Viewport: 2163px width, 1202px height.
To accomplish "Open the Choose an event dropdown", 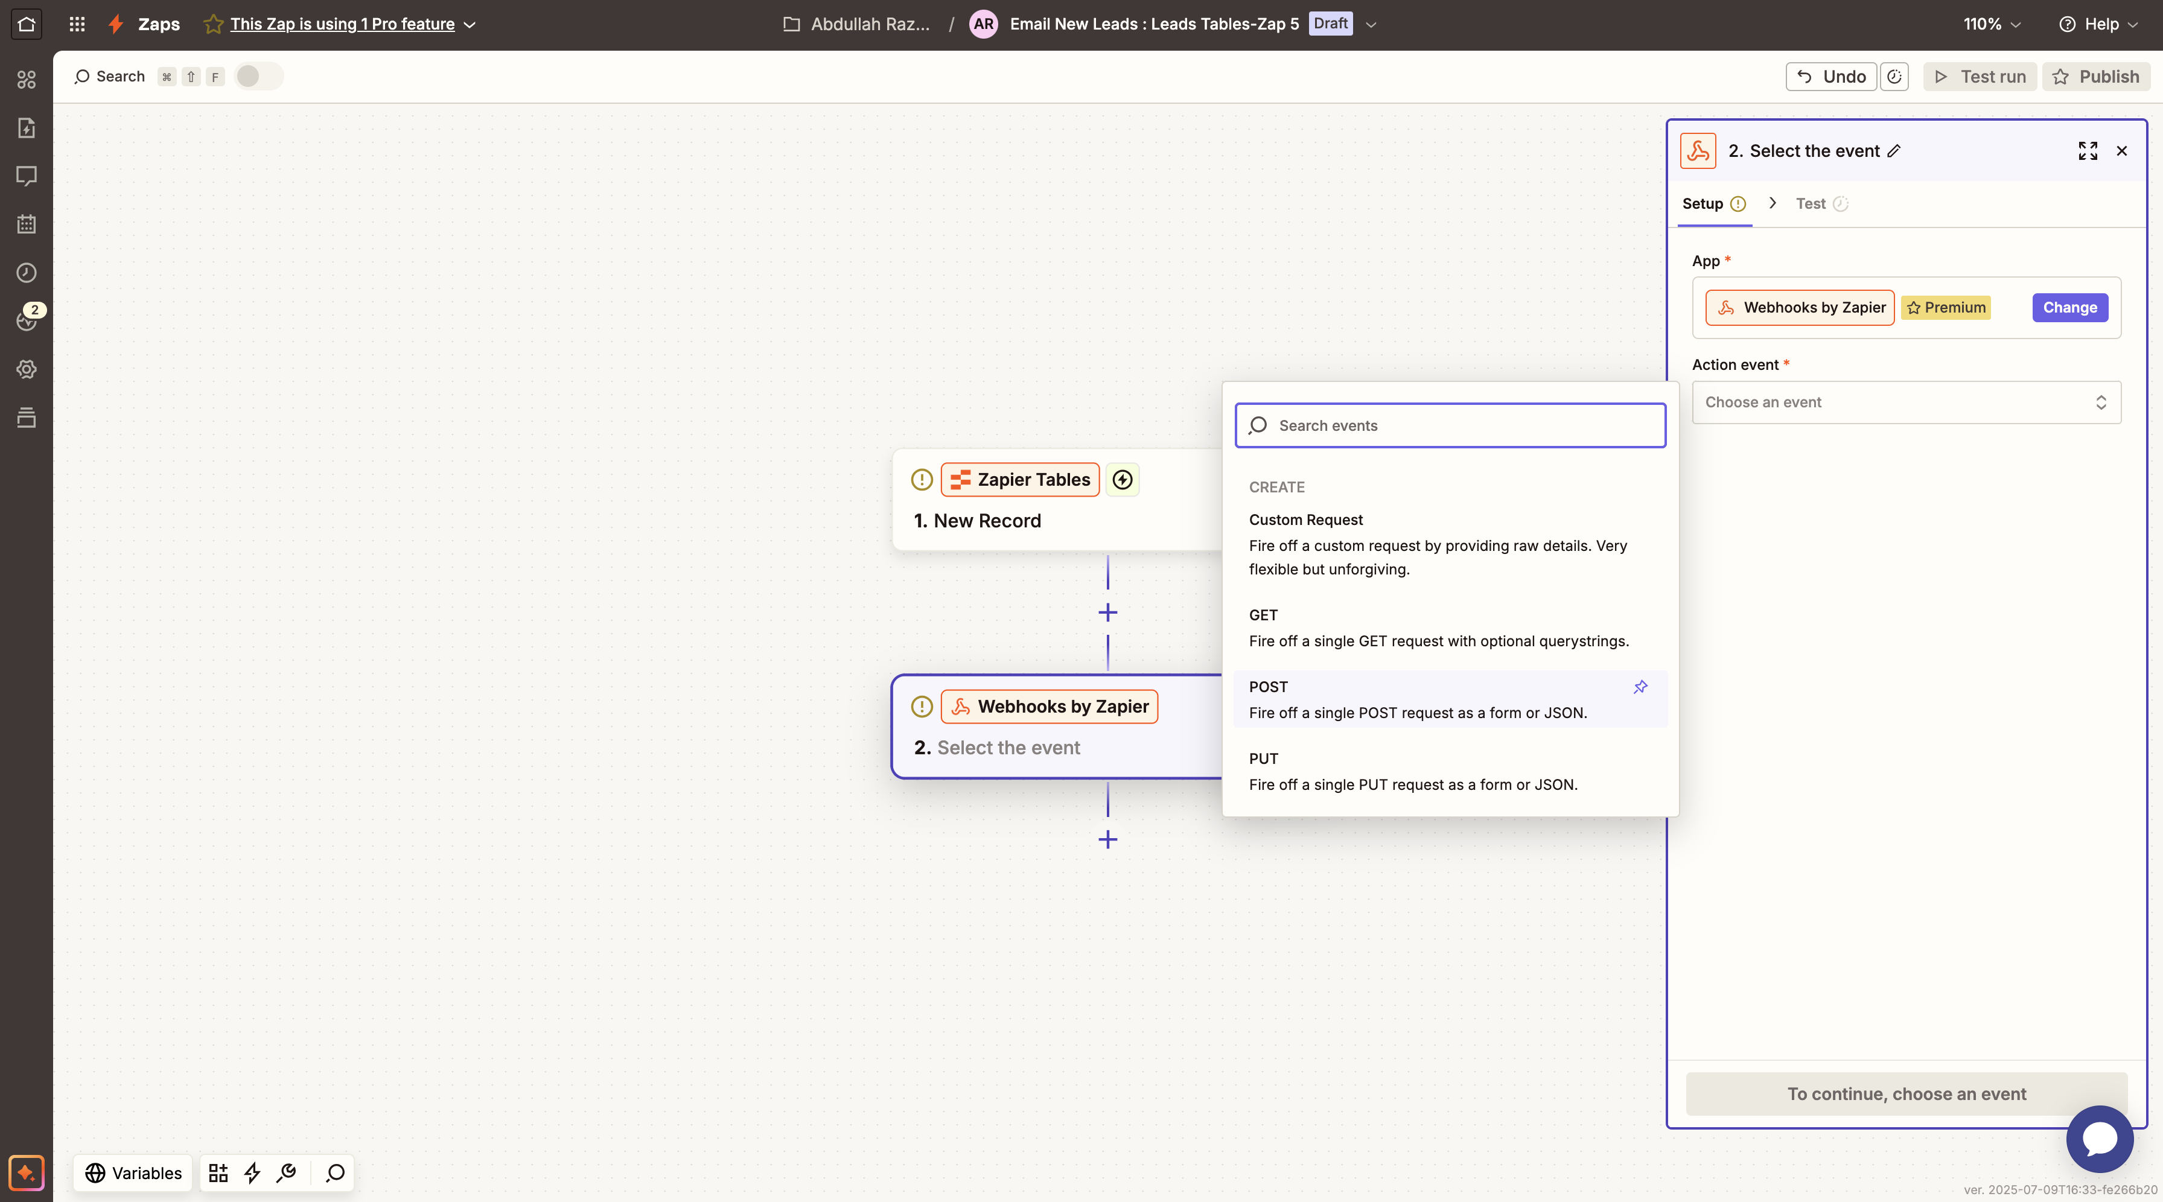I will click(1906, 402).
